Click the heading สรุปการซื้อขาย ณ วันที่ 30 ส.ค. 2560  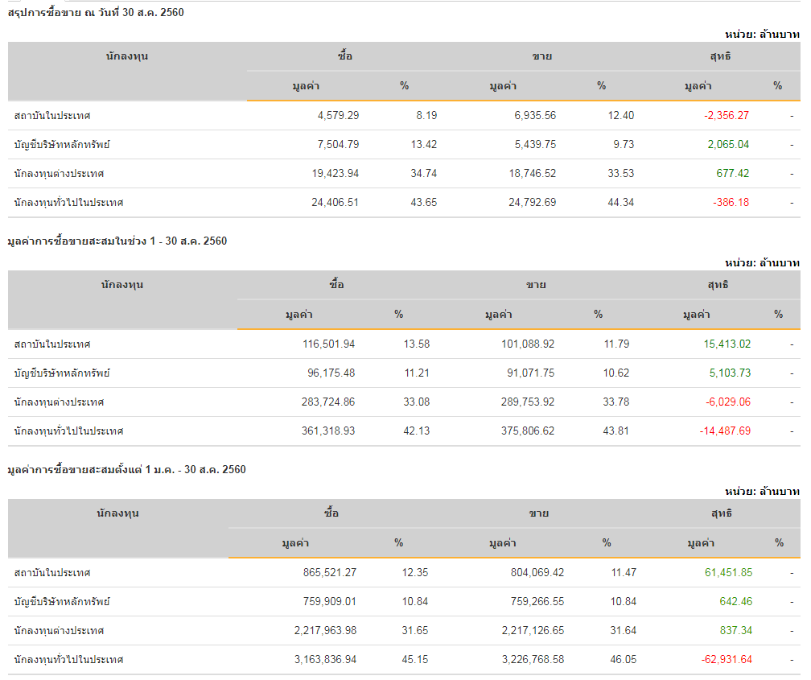(x=96, y=12)
